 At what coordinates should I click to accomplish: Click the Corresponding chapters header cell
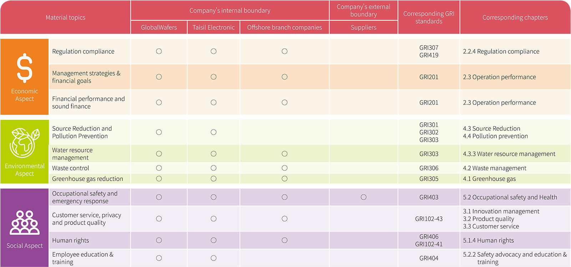click(515, 17)
